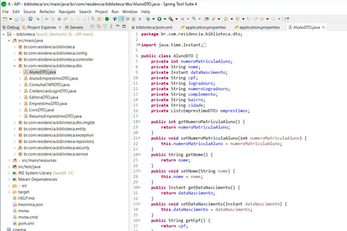Click the New file wizard icon
Image resolution: width=347 pixels, height=231 pixels.
(x=5, y=19)
